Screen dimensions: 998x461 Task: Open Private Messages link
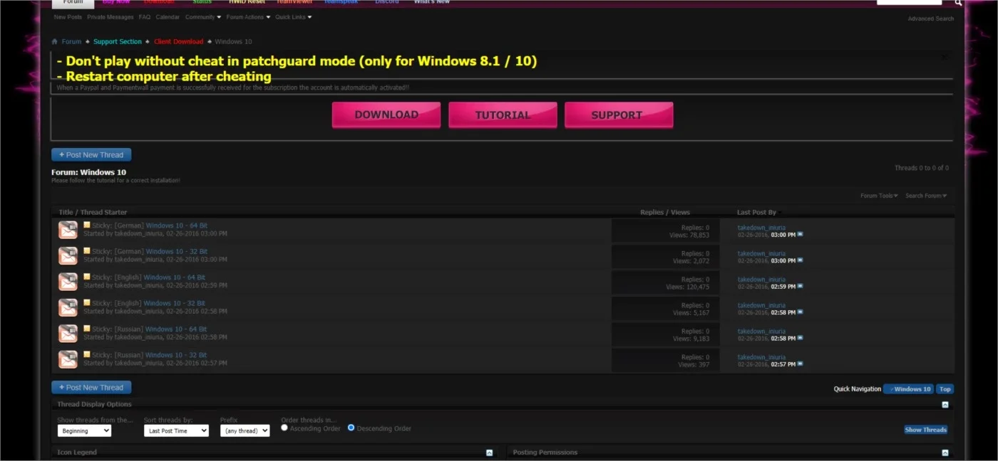point(110,17)
